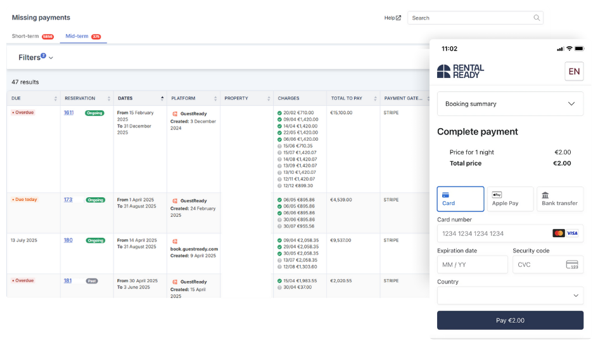The image size is (605, 345).
Task: Click pending status for 30/04 €37.00 charge
Action: [279, 287]
